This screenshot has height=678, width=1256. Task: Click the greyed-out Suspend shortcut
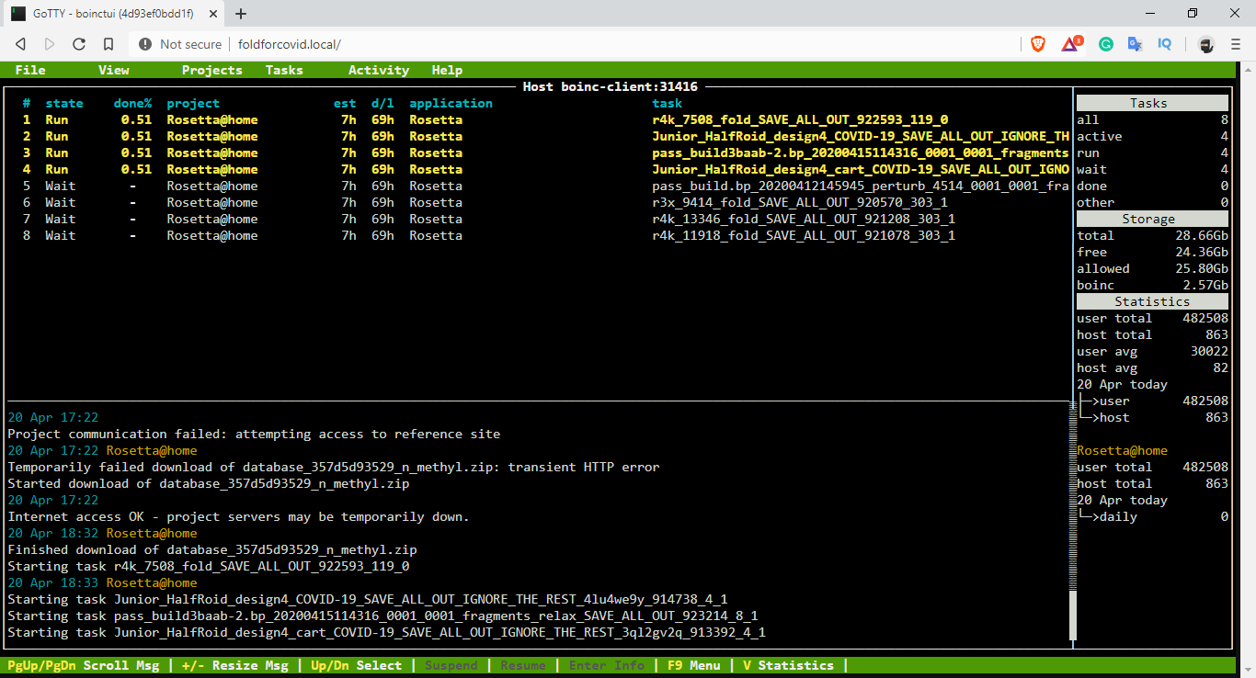click(451, 665)
